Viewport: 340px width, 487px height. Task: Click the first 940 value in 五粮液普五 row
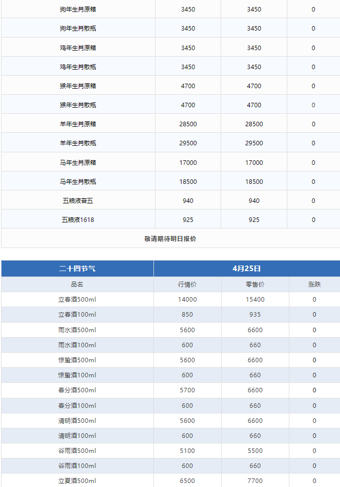(x=188, y=200)
